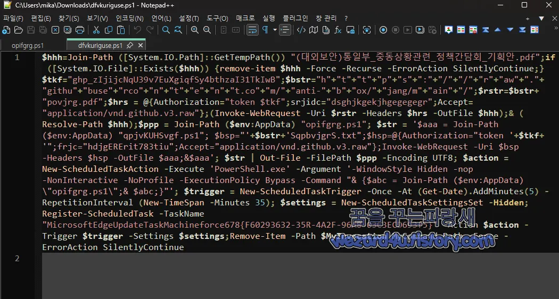Open the user-defined language code icon
The width and height of the screenshot is (559, 299).
click(301, 30)
